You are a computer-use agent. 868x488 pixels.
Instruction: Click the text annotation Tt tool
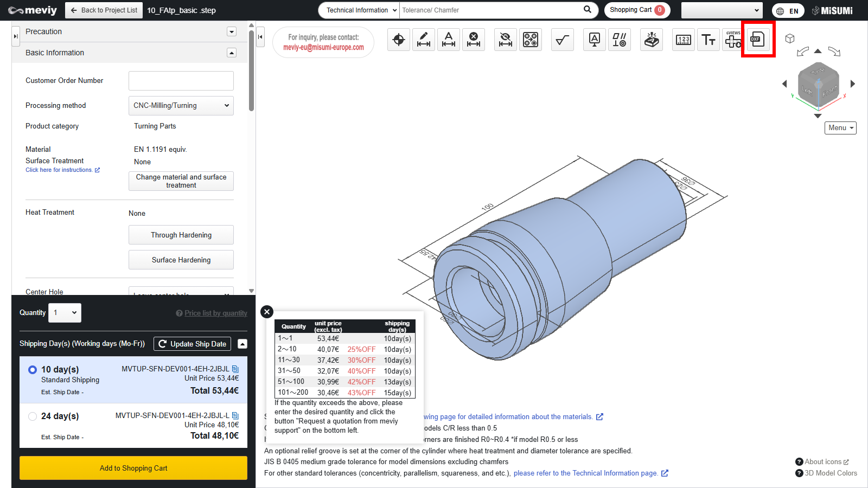tap(709, 40)
